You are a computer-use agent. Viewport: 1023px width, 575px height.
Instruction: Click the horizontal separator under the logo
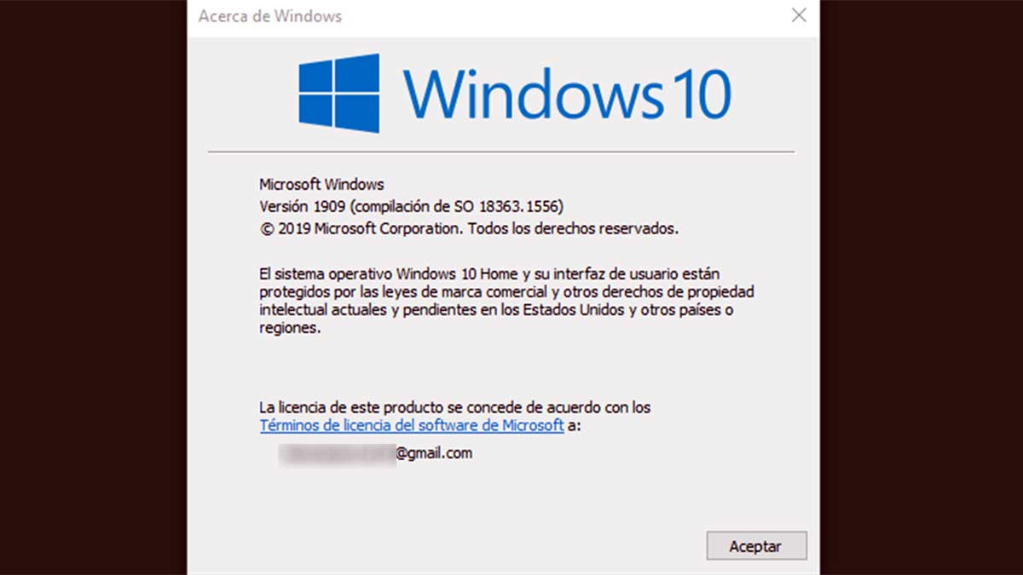click(501, 152)
